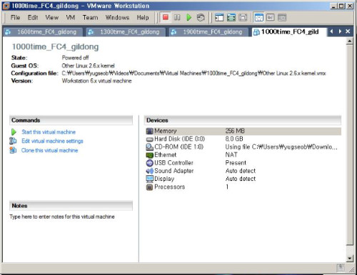Click the 'Powered off' state text
Image resolution: width=357 pixels, height=275 pixels.
tap(75, 58)
